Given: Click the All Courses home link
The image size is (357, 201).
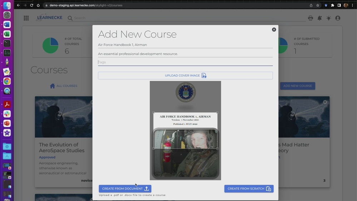Looking at the screenshot, I should tap(64, 86).
